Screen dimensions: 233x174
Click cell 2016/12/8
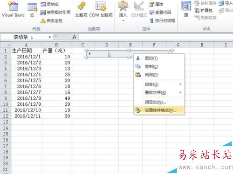coord(27,98)
